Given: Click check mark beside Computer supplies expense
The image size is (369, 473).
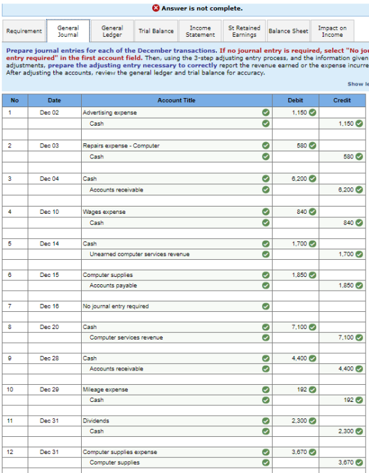Looking at the screenshot, I should pyautogui.click(x=266, y=452).
